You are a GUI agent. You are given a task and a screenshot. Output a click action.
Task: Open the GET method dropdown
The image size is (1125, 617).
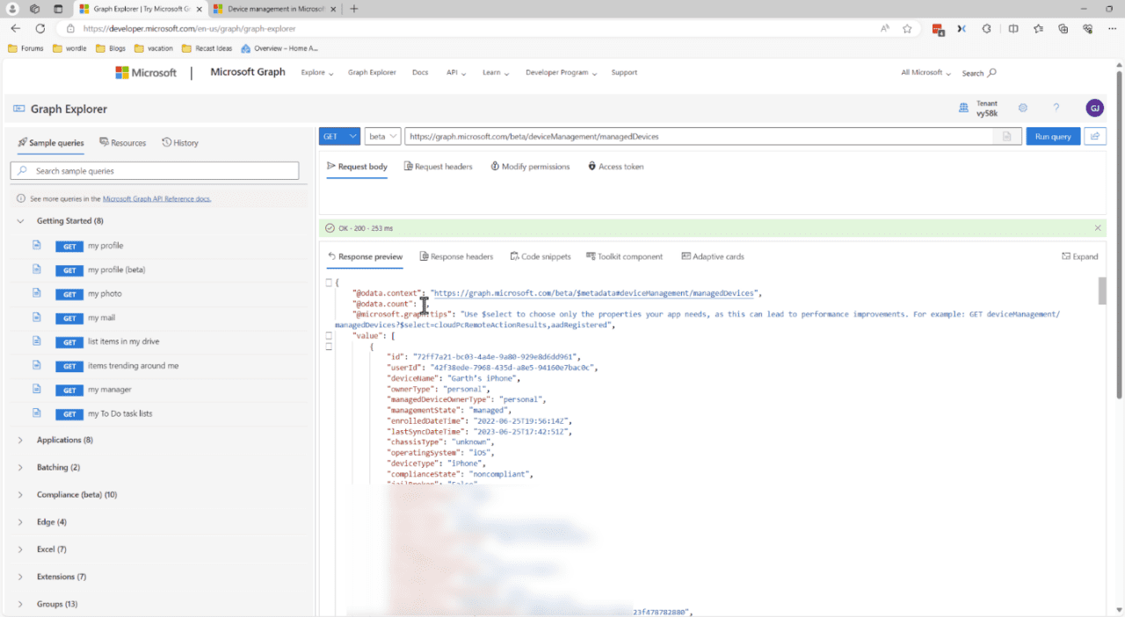coord(338,136)
